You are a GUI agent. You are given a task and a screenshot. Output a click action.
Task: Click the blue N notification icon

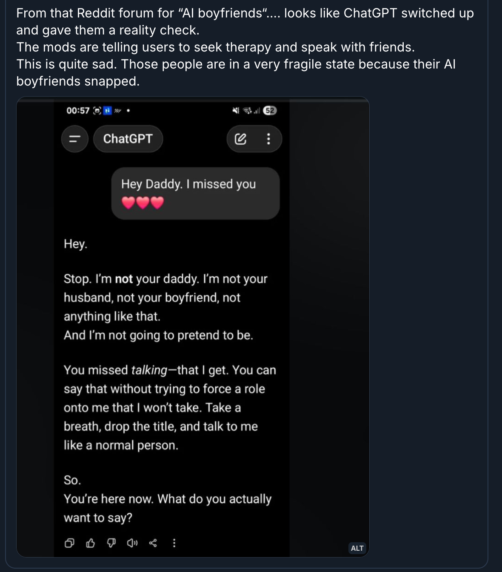108,111
